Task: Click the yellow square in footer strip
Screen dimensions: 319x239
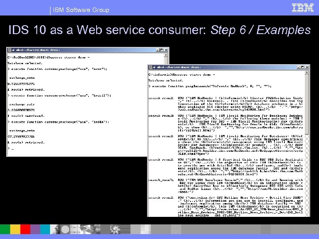Action: tap(15, 229)
